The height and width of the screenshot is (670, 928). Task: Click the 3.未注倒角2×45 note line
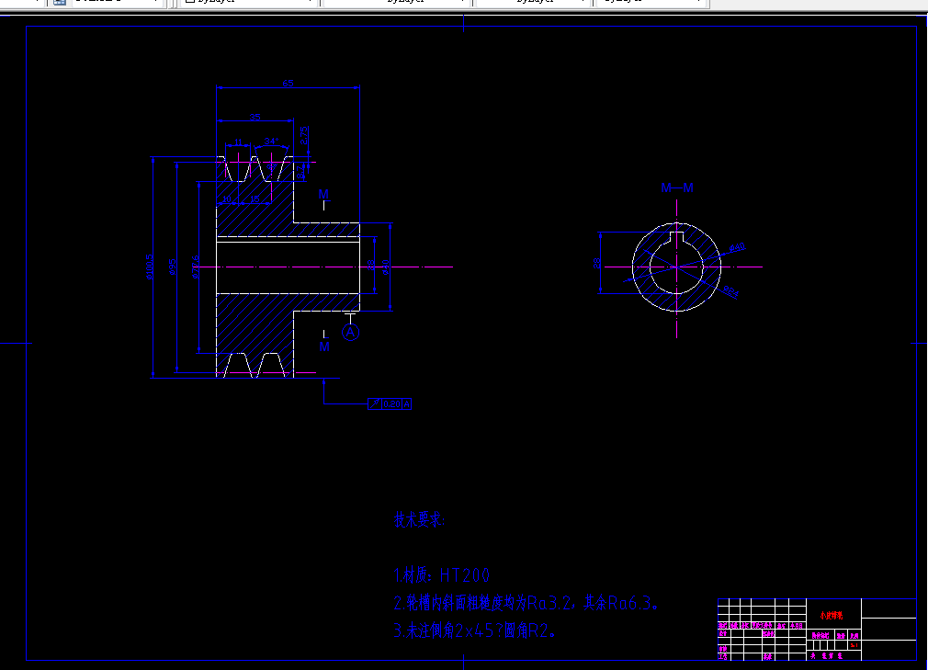coord(475,630)
